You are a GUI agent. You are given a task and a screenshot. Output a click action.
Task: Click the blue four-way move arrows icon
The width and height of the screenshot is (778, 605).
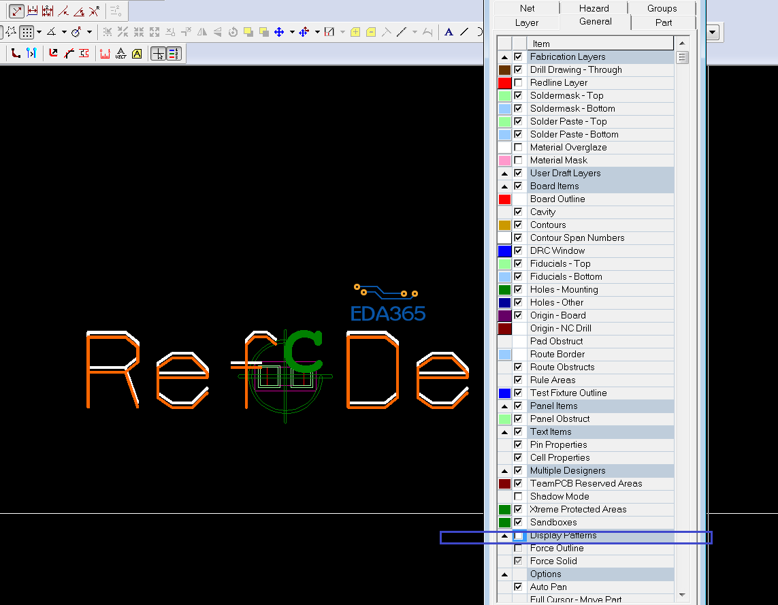(279, 32)
